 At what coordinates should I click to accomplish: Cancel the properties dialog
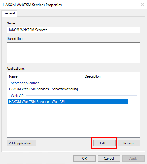109,159
